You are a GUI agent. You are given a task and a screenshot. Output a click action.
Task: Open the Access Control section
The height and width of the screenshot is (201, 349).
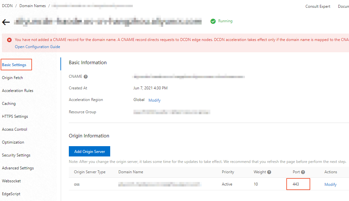(x=15, y=129)
